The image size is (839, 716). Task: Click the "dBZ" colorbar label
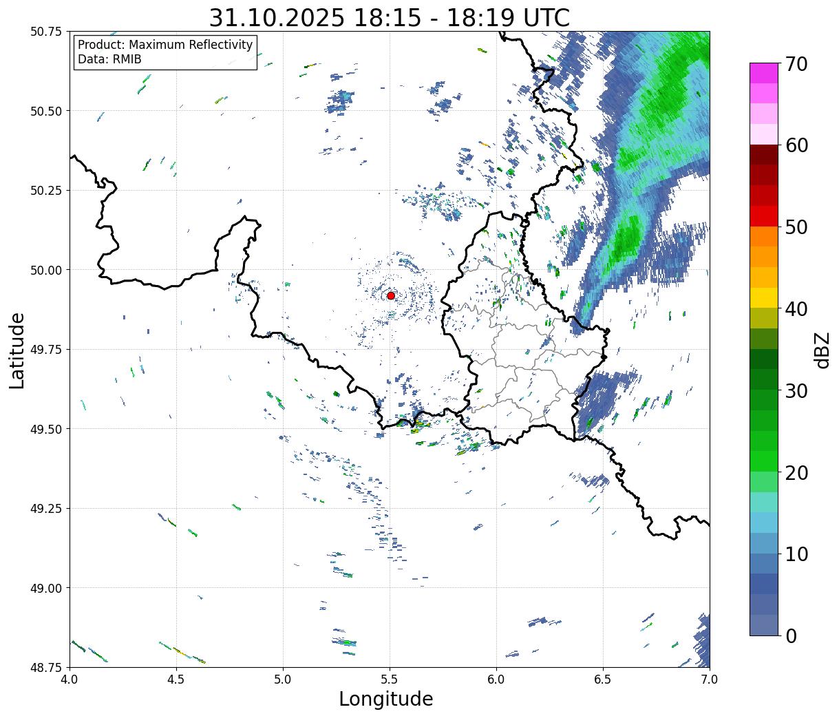[x=822, y=350]
